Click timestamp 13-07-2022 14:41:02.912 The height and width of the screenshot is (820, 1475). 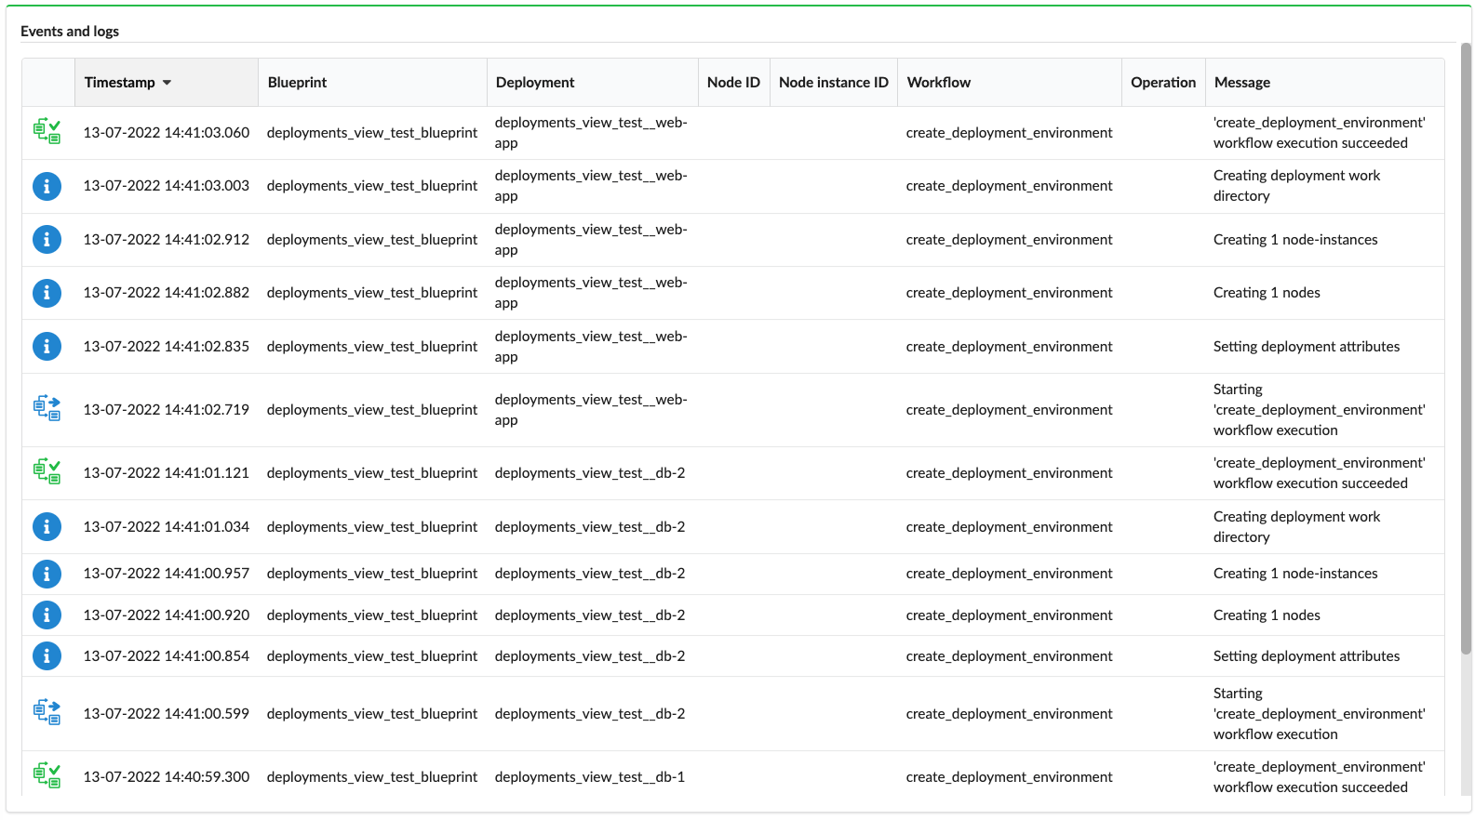(x=167, y=239)
